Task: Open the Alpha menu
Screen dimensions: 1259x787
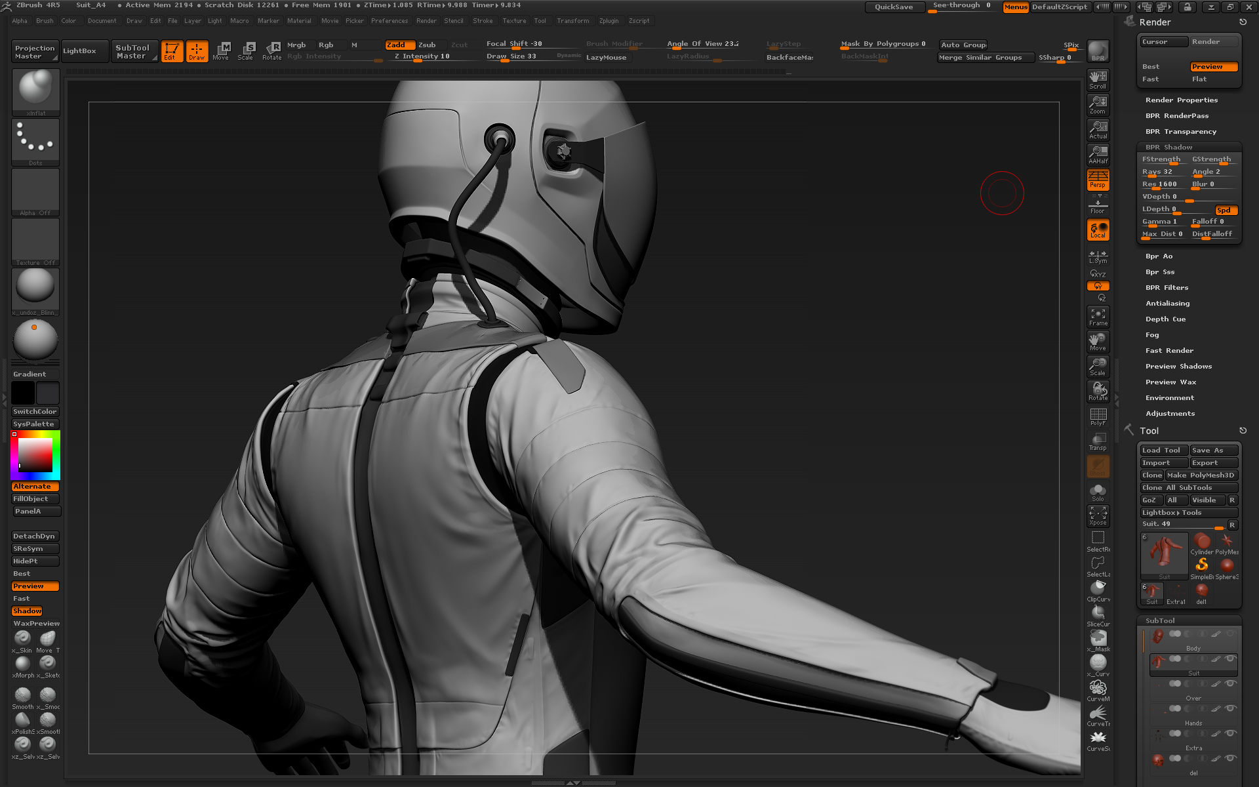Action: coord(20,21)
